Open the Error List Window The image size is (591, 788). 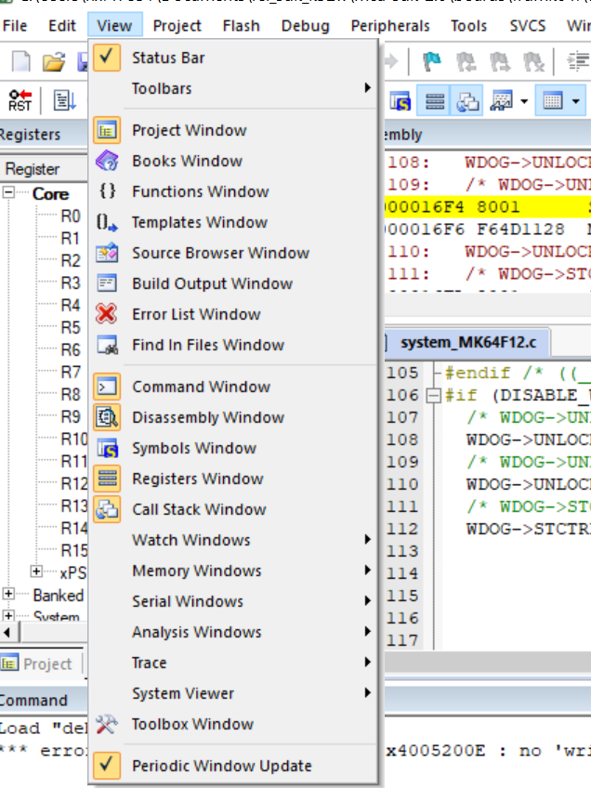(196, 314)
